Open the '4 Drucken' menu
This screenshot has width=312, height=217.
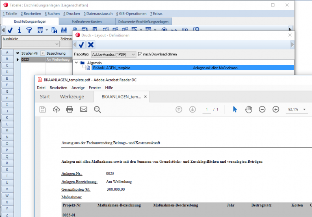coord(71,14)
